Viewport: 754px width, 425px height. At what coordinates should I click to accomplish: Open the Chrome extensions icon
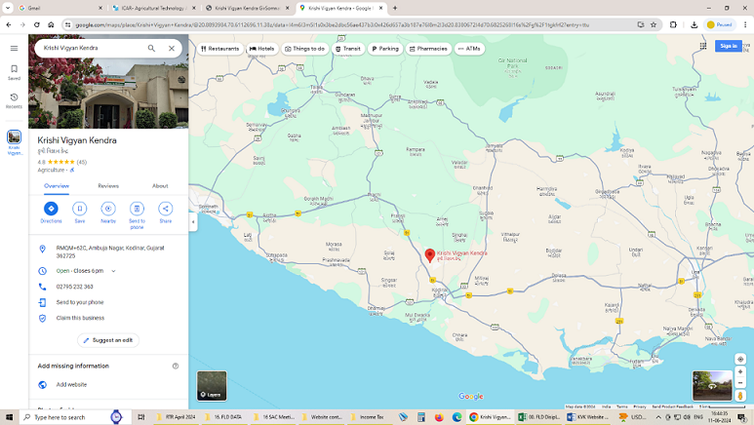tap(673, 25)
